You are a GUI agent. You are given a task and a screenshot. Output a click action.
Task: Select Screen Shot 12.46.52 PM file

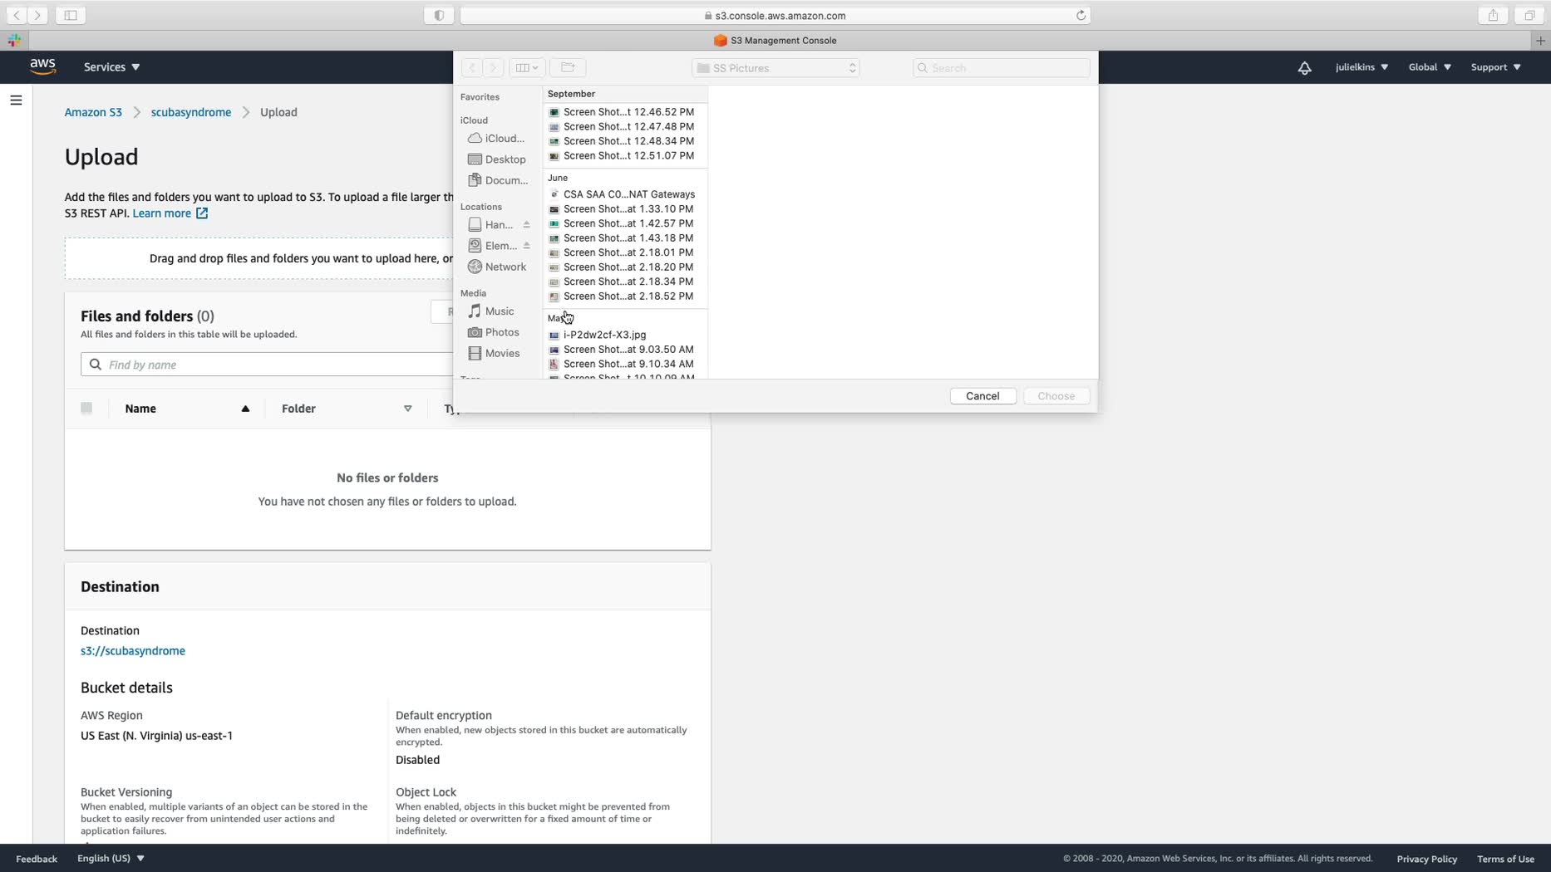[x=625, y=112]
